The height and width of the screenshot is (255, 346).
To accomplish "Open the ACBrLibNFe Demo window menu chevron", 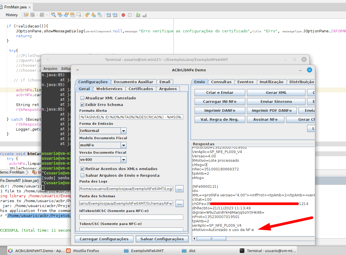I will [x=78, y=70].
